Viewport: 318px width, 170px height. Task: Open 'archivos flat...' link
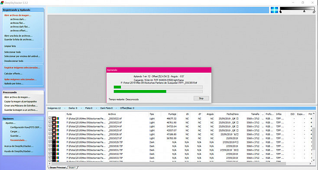click(18, 23)
